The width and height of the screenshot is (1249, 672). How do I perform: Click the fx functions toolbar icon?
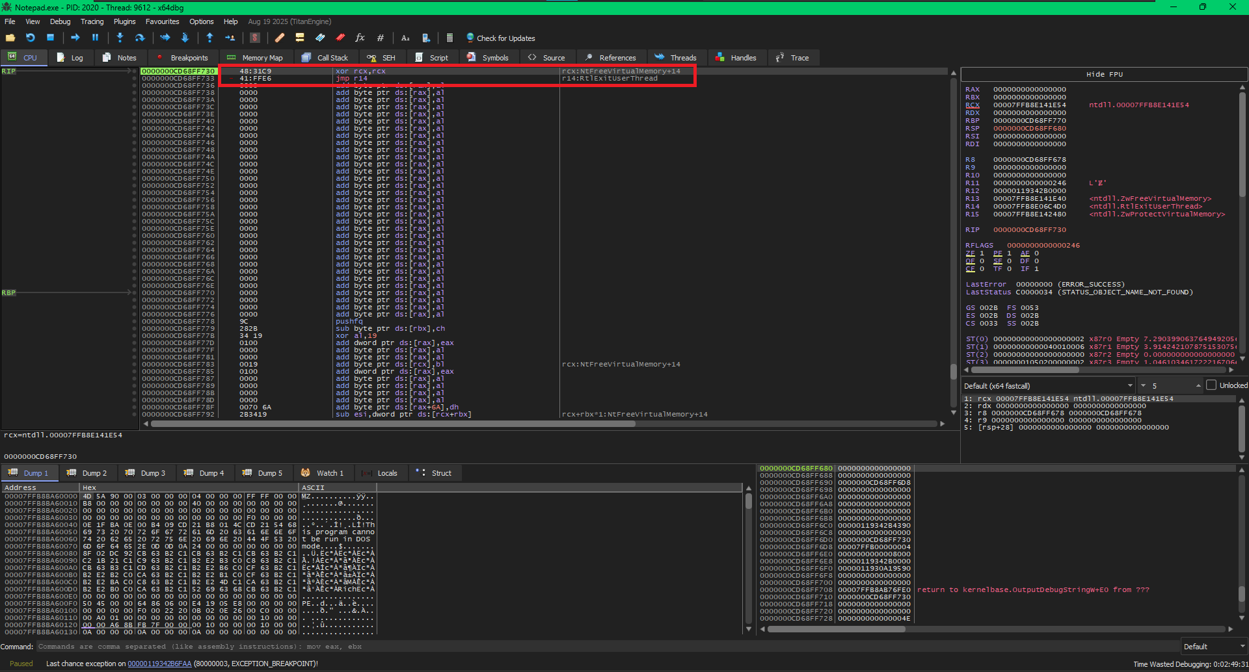[x=360, y=38]
